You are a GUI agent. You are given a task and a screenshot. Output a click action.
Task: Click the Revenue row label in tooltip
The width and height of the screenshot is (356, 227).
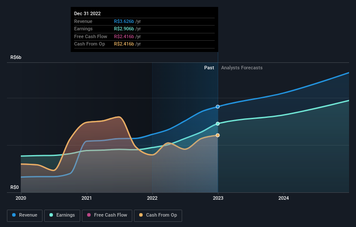83,21
